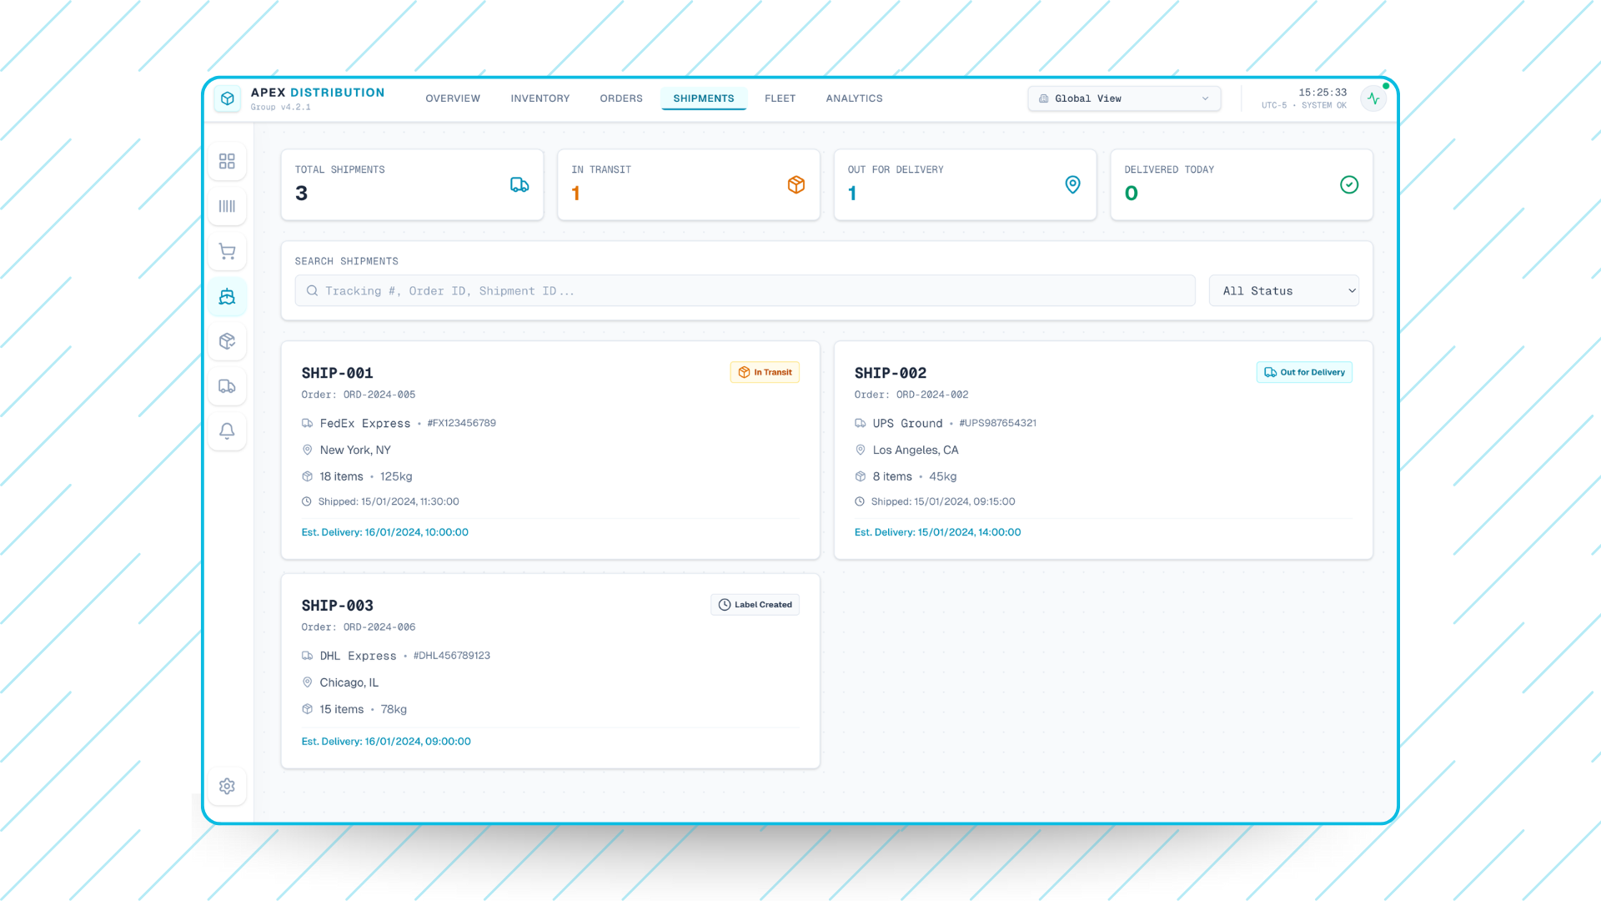The height and width of the screenshot is (901, 1601).
Task: Click the system activity pulse icon
Action: (1373, 98)
